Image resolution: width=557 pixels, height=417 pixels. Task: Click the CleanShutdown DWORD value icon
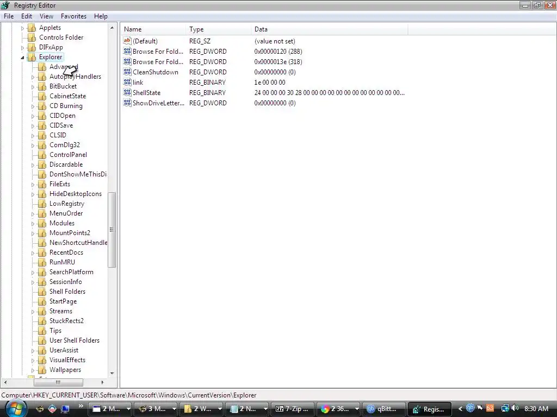pos(127,72)
